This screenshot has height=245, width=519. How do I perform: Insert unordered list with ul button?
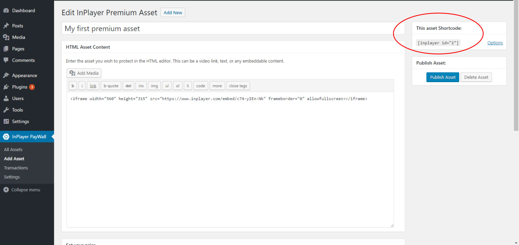167,86
